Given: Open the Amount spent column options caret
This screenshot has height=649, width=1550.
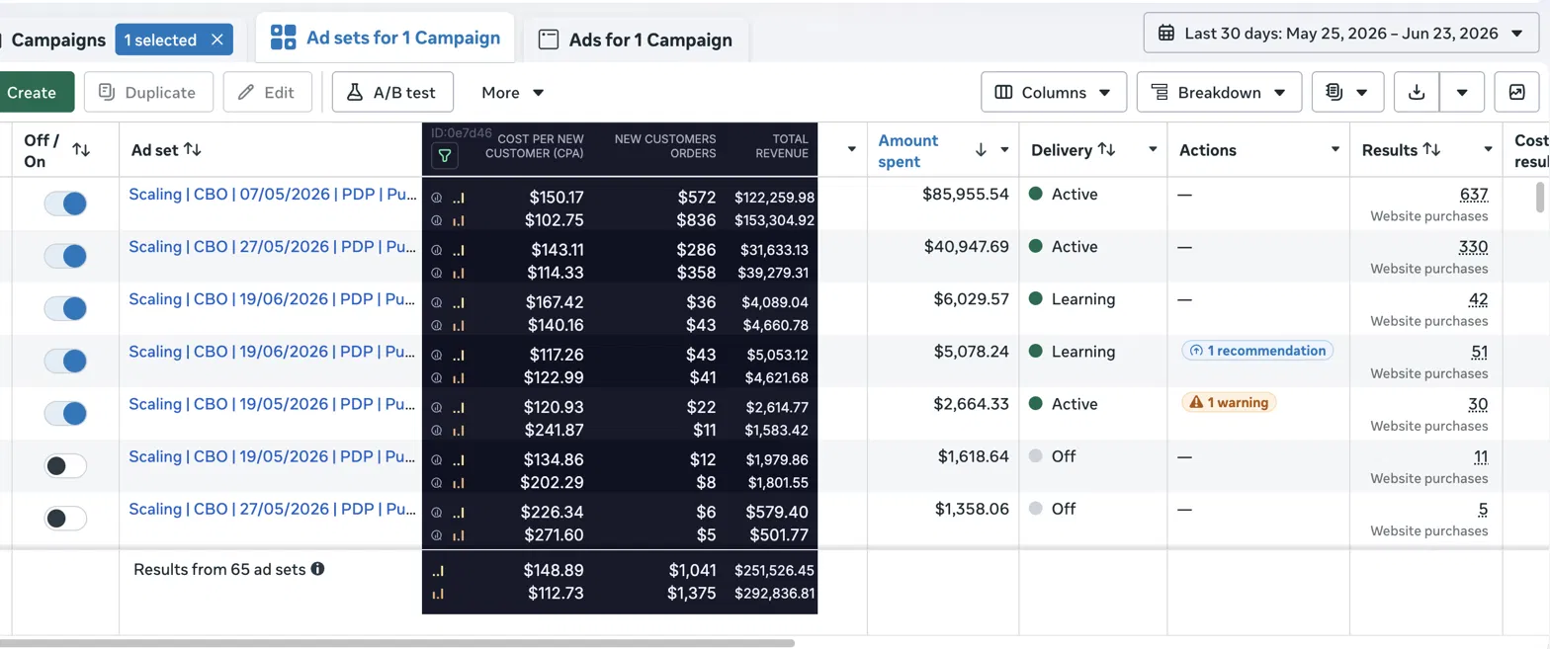Looking at the screenshot, I should 1004,150.
